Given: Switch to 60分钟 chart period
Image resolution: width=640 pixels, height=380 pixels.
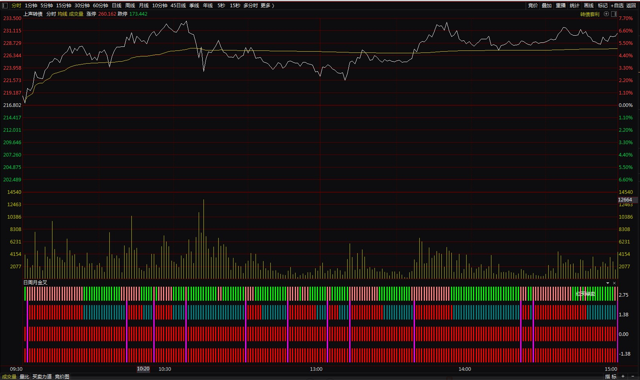Looking at the screenshot, I should tap(100, 5).
